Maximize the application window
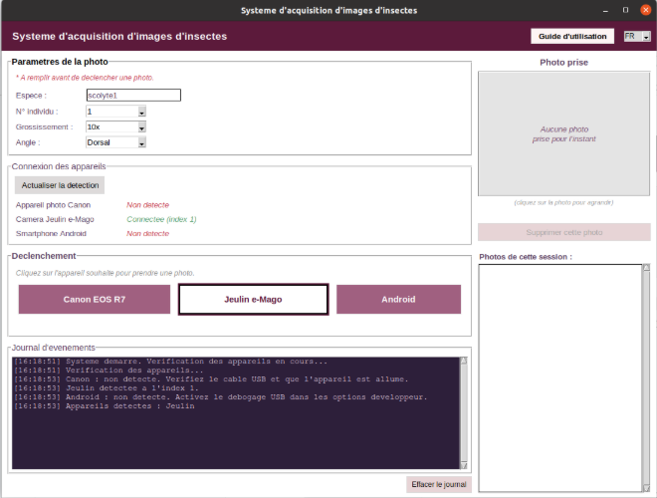This screenshot has height=498, width=657. point(625,10)
